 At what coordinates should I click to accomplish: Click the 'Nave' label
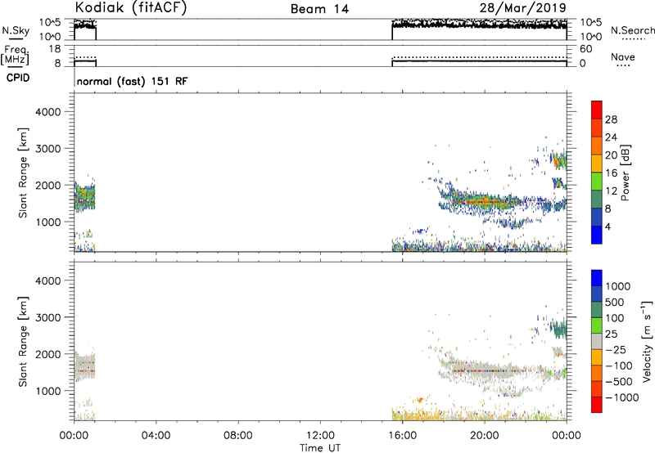(622, 56)
